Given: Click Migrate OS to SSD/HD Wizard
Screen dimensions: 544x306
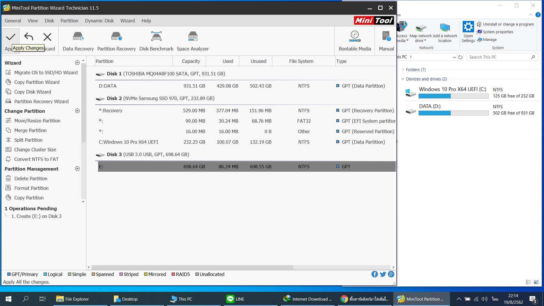Looking at the screenshot, I should click(46, 73).
